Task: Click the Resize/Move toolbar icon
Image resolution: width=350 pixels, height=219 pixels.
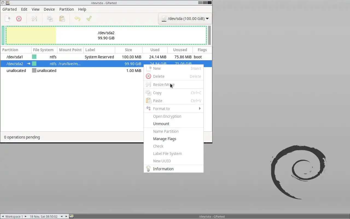Action: point(34,19)
